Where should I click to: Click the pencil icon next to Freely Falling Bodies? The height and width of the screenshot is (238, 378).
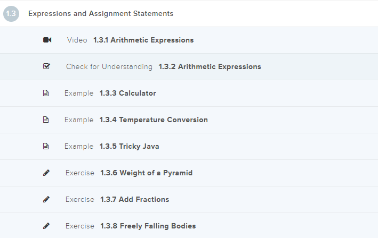46,226
